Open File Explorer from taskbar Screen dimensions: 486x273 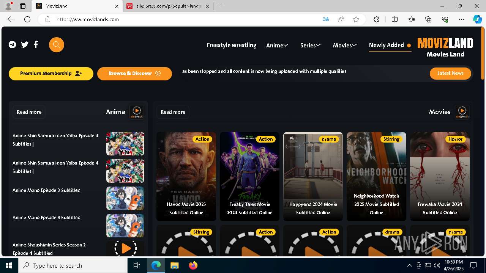pos(174,265)
